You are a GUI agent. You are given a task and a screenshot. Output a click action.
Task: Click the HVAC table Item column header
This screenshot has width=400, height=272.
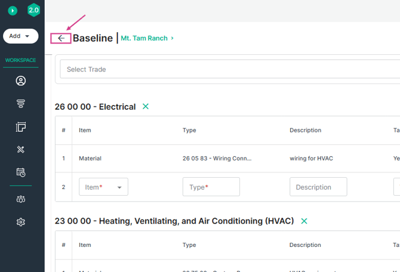pyautogui.click(x=85, y=245)
